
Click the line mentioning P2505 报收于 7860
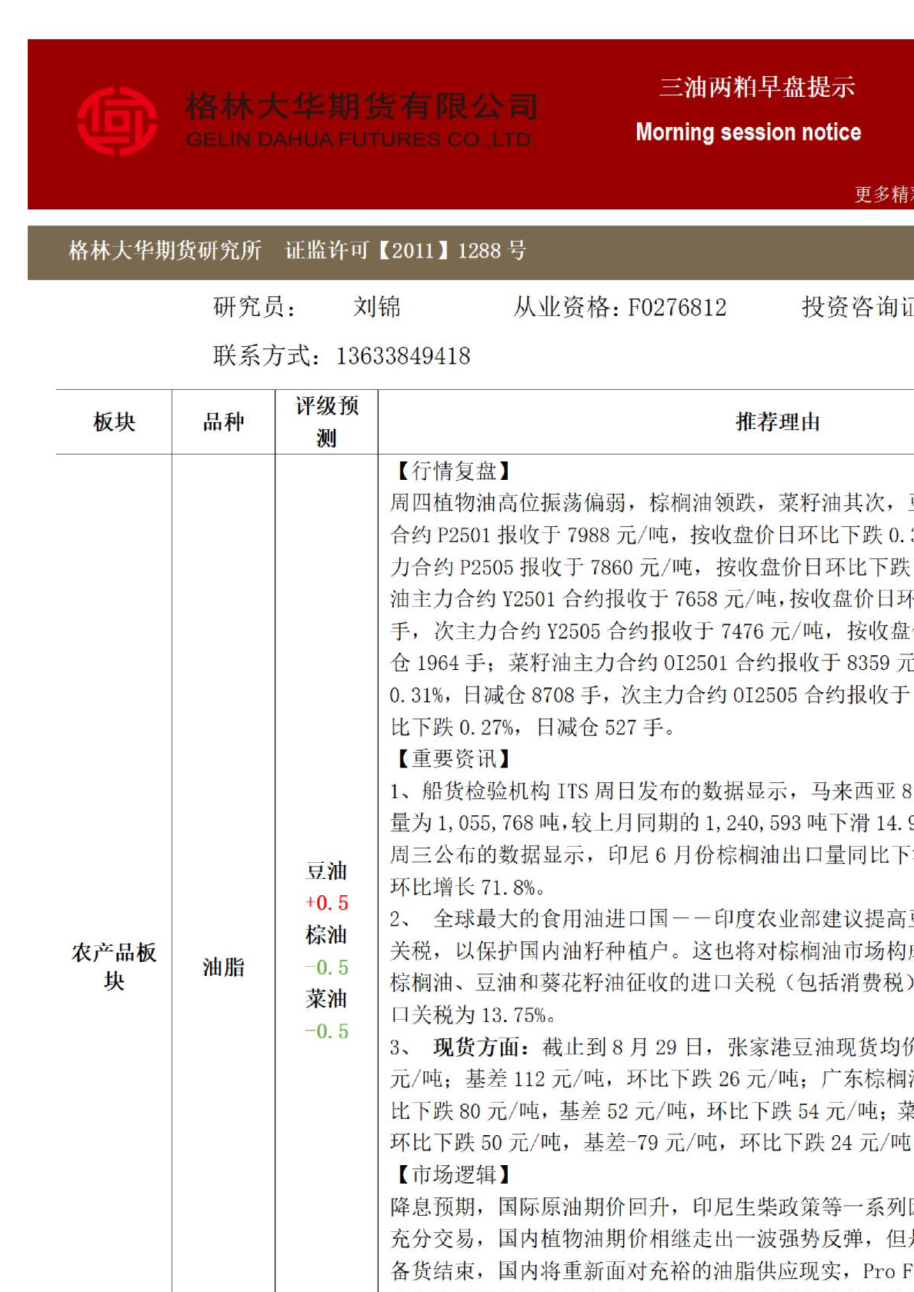[x=652, y=568]
